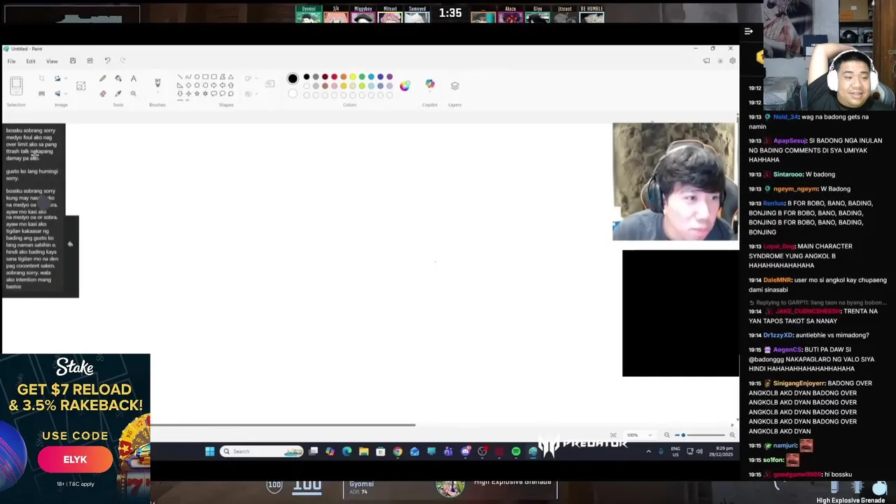Select the Eraser tool

point(103,94)
